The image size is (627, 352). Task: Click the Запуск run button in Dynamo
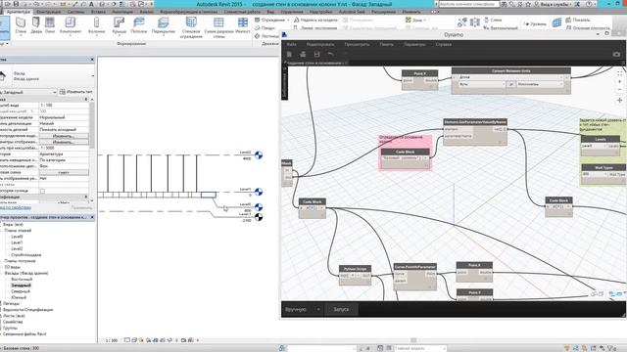341,309
